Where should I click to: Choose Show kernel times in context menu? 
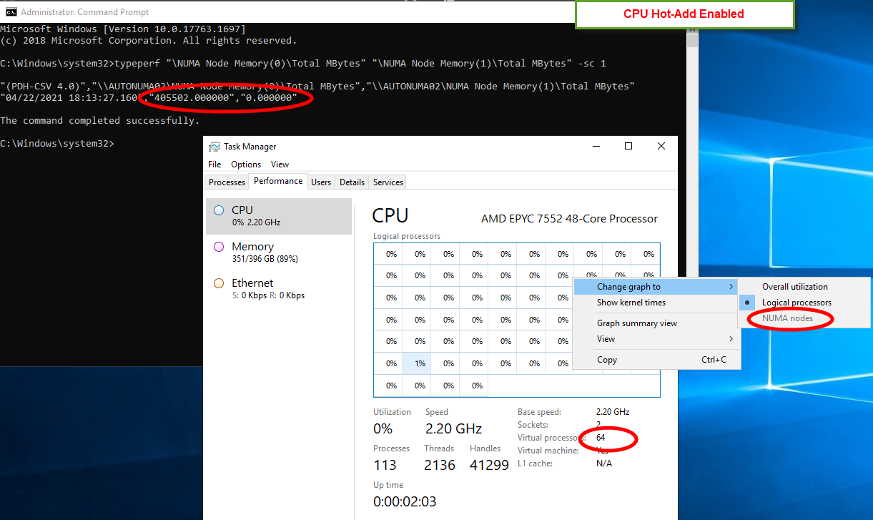[656, 303]
